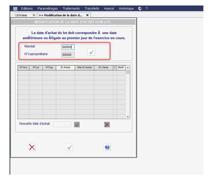Image resolution: width=208 pixels, height=181 pixels.
Task: Open the Traitements menu
Action: (71, 9)
